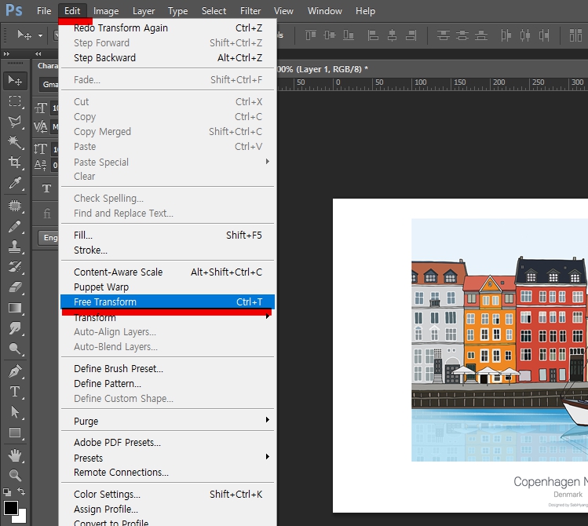This screenshot has width=588, height=526.
Task: Select the Hand tool
Action: pyautogui.click(x=15, y=455)
